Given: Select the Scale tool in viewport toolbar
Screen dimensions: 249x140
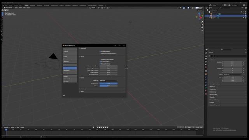Looking at the screenshot, I should click(2, 28).
